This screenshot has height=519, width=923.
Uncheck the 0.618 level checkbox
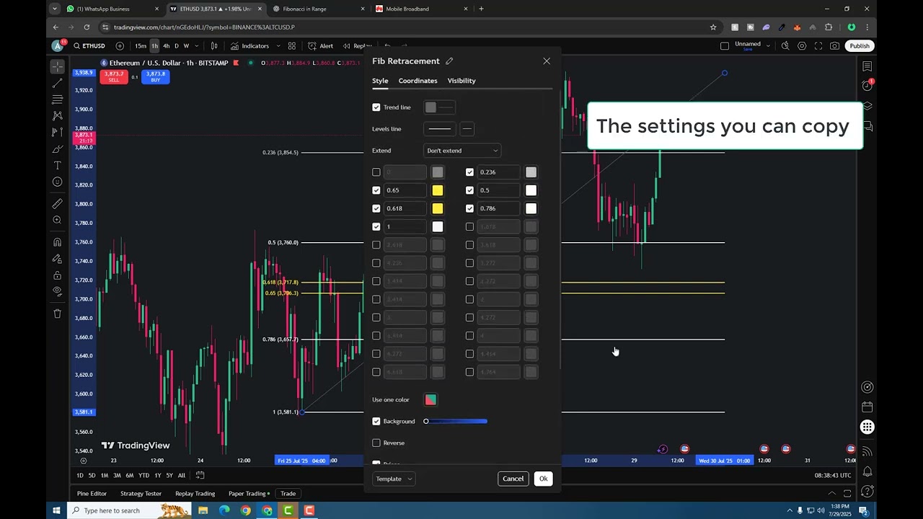click(x=376, y=208)
